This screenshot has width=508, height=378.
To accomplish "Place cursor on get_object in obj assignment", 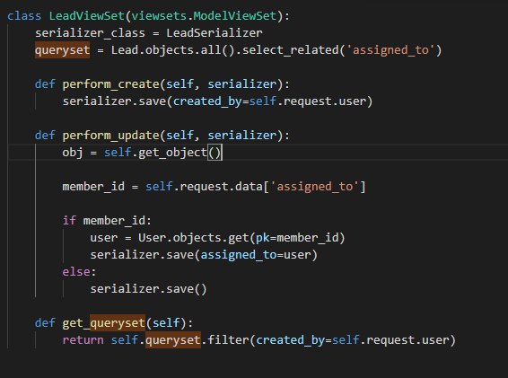I will [172, 153].
